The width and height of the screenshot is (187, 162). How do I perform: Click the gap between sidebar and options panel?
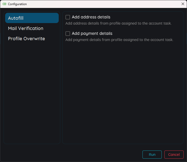point(61,77)
